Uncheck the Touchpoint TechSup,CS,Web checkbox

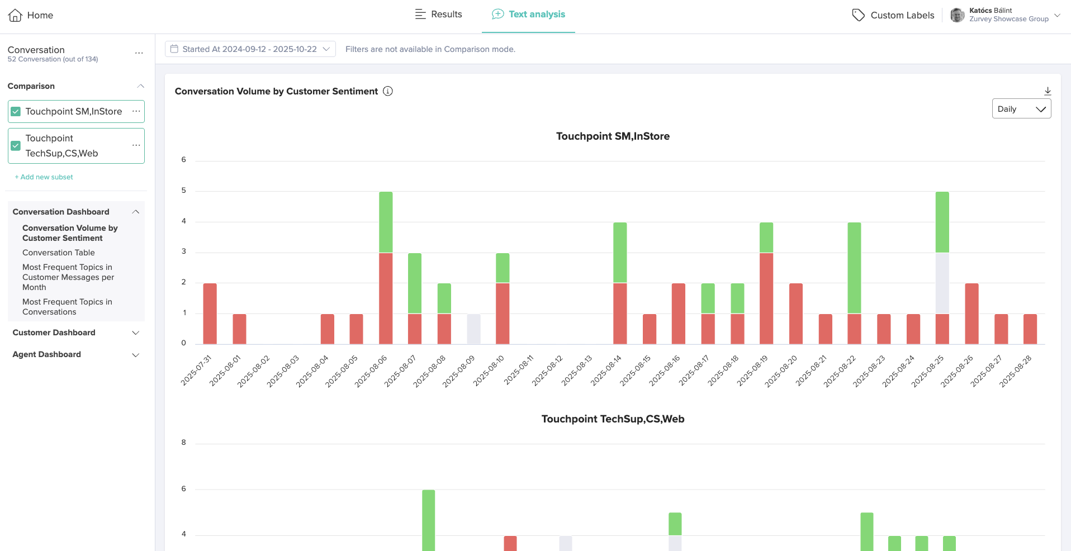point(16,146)
